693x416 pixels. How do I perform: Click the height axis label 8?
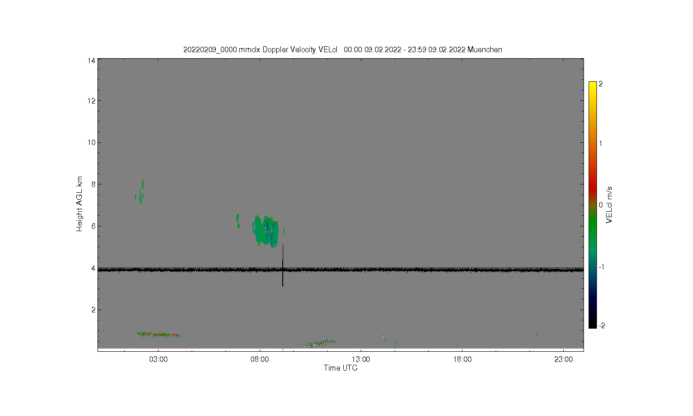pyautogui.click(x=93, y=184)
